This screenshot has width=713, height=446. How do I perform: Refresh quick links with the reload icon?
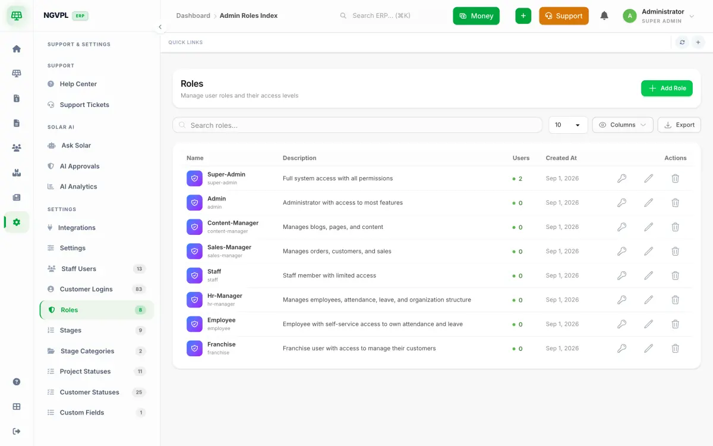click(x=682, y=42)
